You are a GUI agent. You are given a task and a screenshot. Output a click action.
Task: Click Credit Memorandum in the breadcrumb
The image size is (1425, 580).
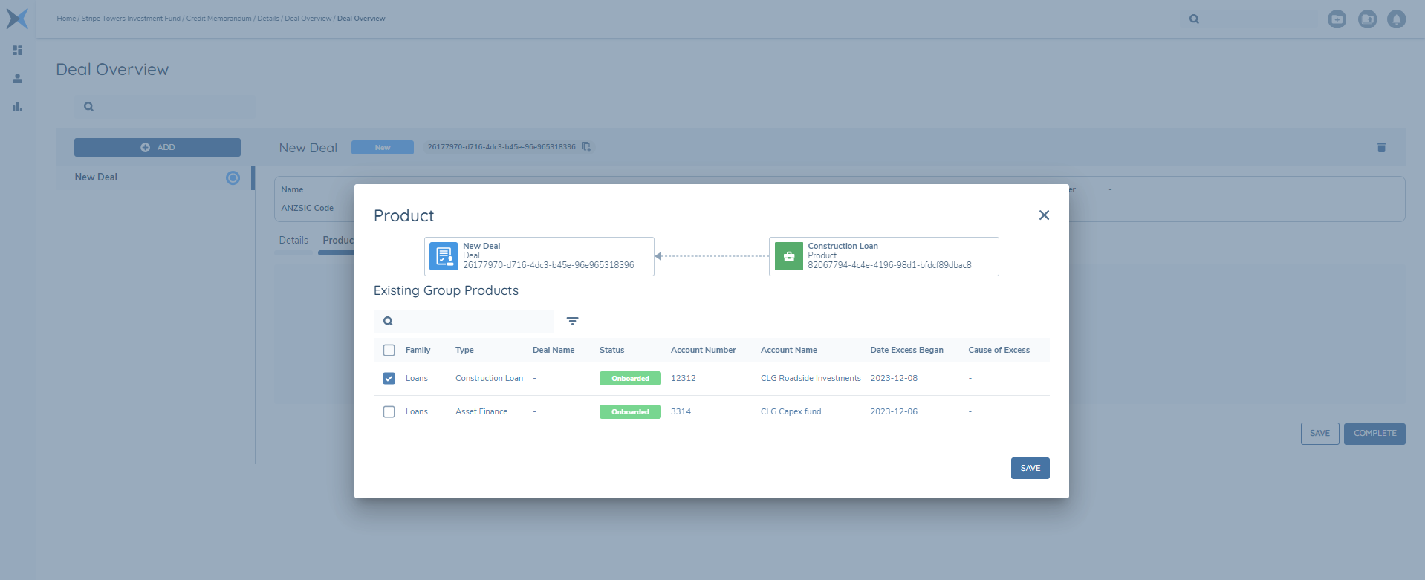[x=218, y=19]
